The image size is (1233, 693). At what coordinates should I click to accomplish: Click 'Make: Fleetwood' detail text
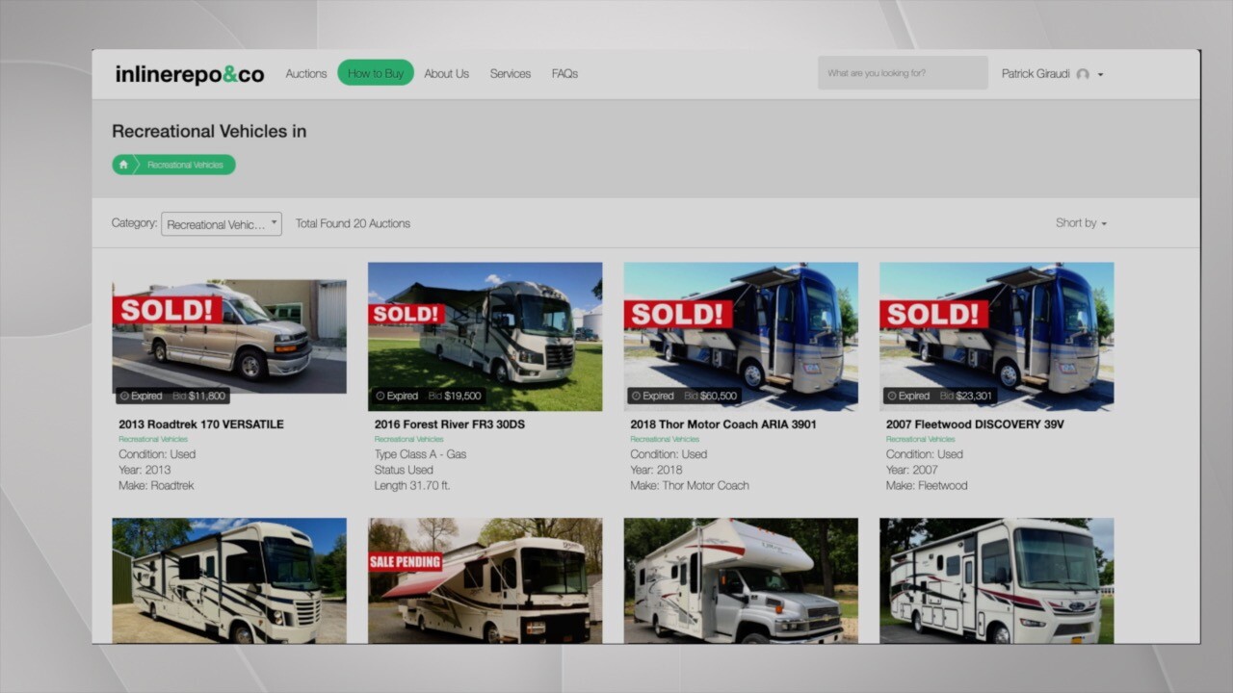tap(927, 486)
